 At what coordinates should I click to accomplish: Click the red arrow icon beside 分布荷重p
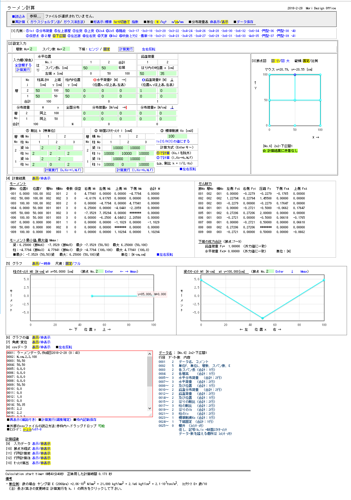(125, 108)
